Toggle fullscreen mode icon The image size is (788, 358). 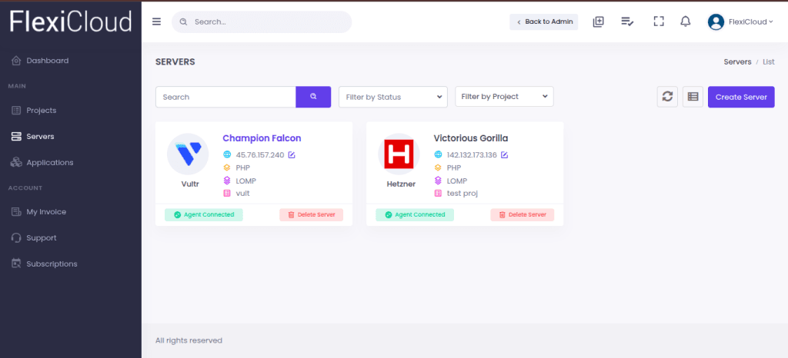pyautogui.click(x=658, y=22)
